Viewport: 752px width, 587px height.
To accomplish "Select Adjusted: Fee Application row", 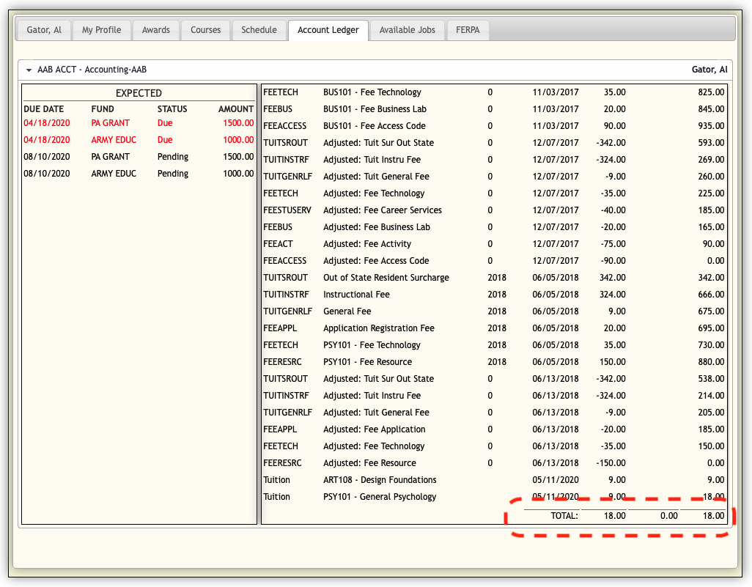I will pyautogui.click(x=494, y=429).
